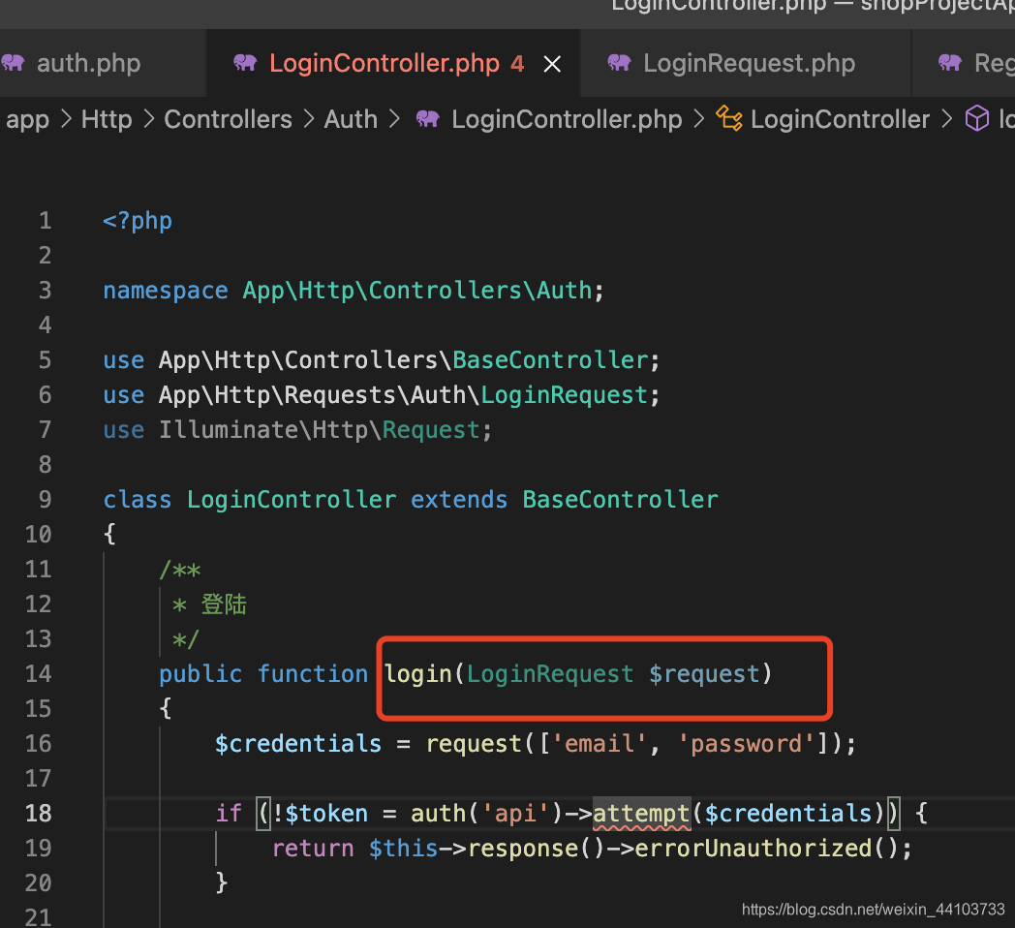Click the '<?php' opening tag
1015x928 pixels.
click(138, 221)
